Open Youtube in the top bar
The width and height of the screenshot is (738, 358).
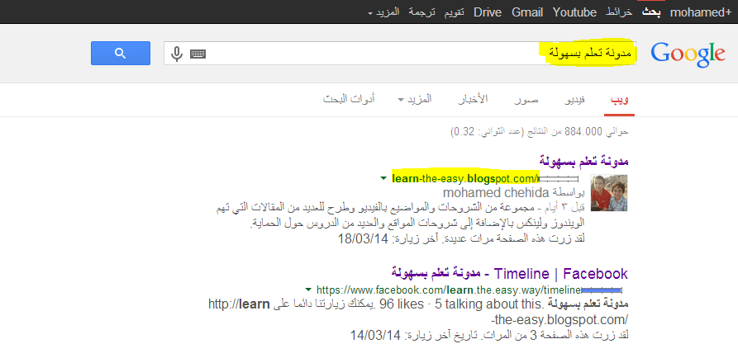coord(574,12)
